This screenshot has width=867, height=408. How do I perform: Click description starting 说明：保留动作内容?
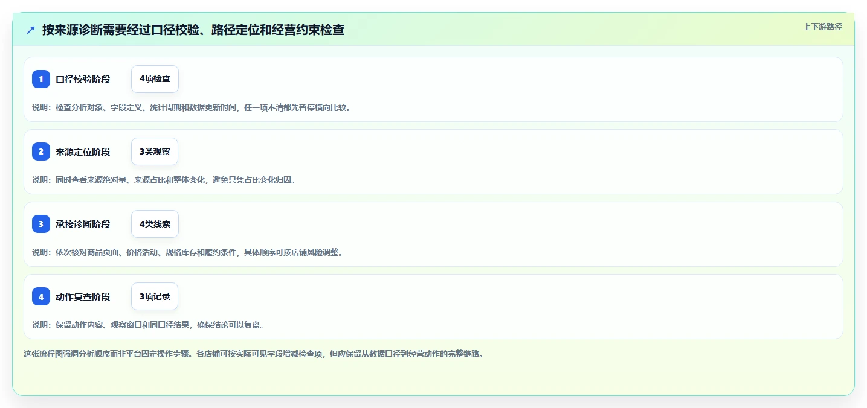tap(148, 325)
